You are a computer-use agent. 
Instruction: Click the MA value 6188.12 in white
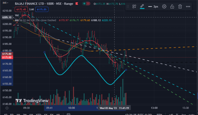tap(96, 20)
